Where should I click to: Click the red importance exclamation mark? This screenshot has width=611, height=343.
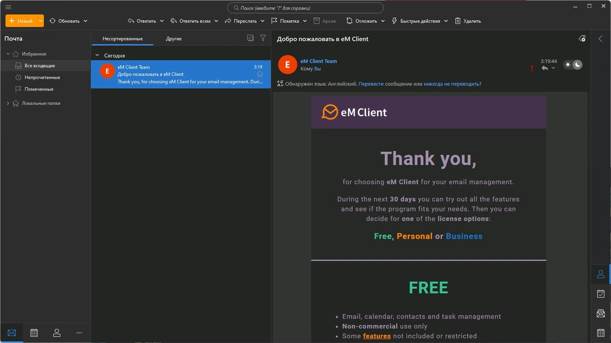coord(532,68)
